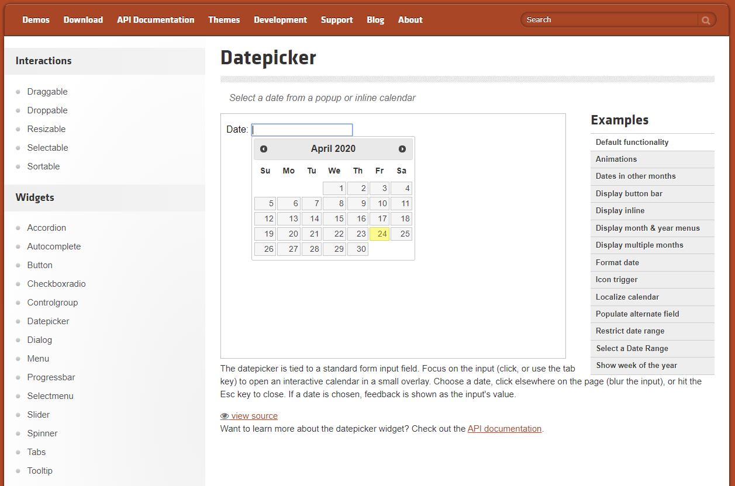735x486 pixels.
Task: Open the Demos menu
Action: [36, 20]
